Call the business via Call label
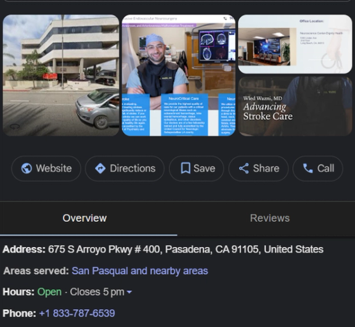Image resolution: width=355 pixels, height=327 pixels. tap(326, 169)
